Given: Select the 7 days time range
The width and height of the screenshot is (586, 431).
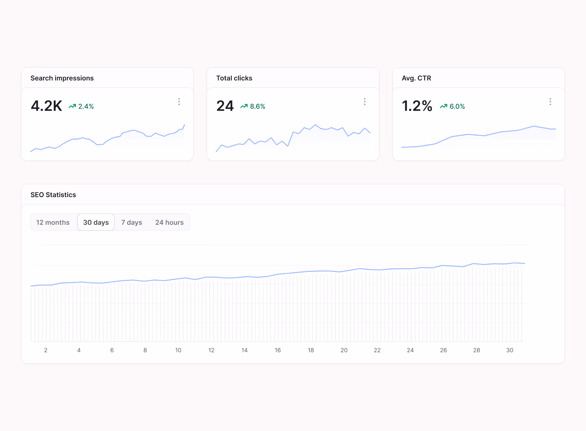Looking at the screenshot, I should pyautogui.click(x=131, y=222).
